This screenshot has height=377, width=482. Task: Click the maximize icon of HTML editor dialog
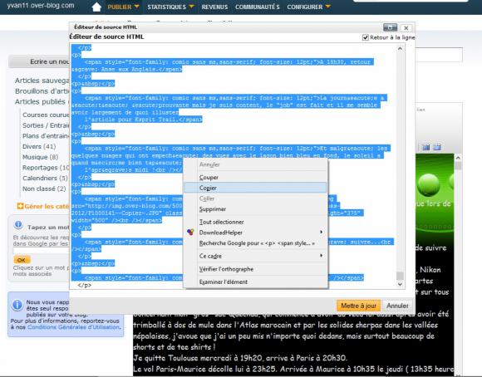(x=390, y=27)
